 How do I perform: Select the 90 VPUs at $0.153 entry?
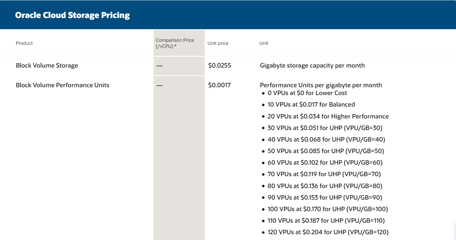click(x=325, y=198)
